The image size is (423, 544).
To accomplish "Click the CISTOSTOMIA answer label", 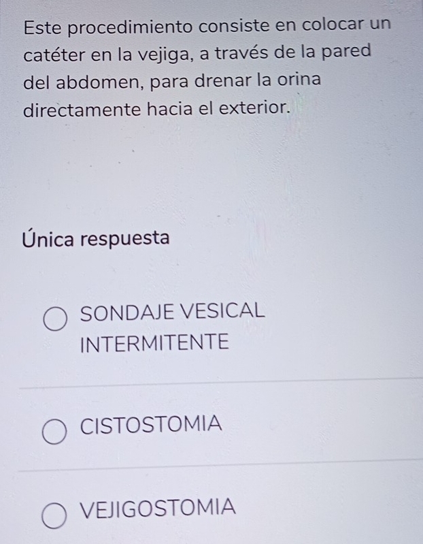I will point(151,424).
